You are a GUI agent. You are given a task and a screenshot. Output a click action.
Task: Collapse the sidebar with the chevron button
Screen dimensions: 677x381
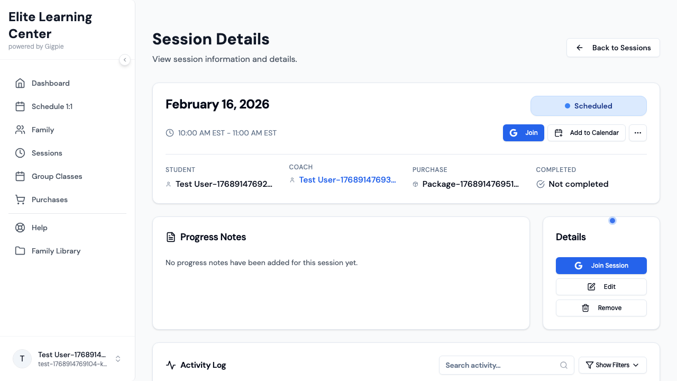click(125, 60)
